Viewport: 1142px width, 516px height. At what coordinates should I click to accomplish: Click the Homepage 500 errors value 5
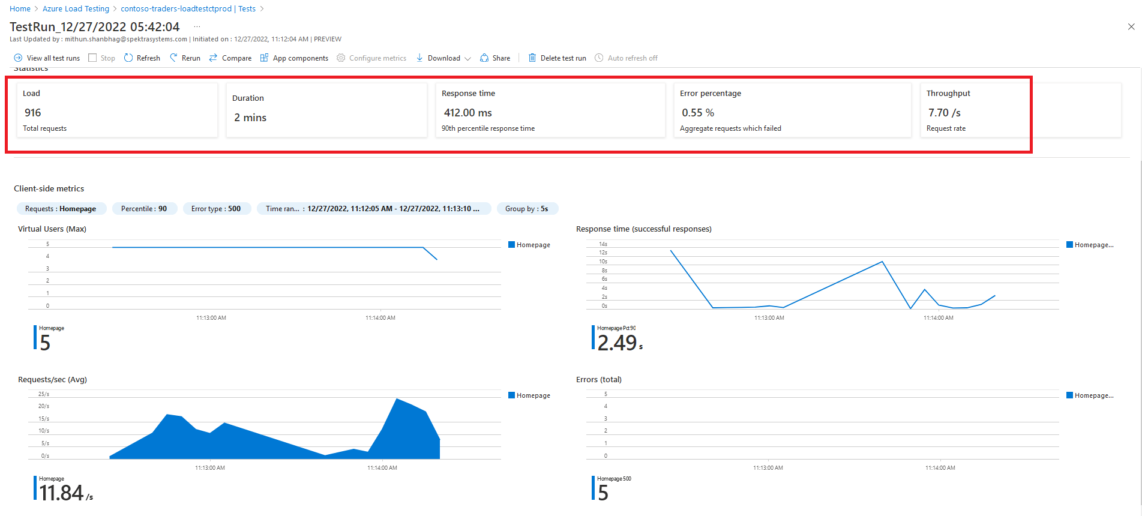coord(603,493)
